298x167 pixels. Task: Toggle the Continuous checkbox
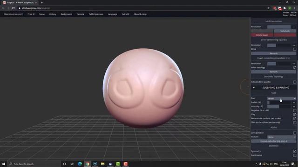pyautogui.click(x=294, y=155)
